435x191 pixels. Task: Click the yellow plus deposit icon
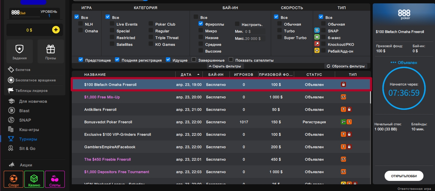pos(56,30)
